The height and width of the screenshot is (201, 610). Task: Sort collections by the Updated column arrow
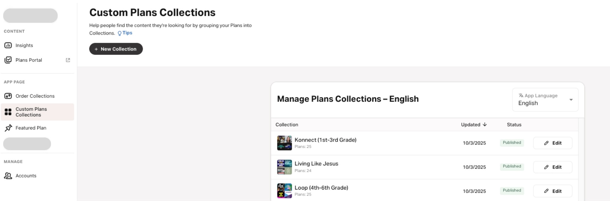[485, 125]
